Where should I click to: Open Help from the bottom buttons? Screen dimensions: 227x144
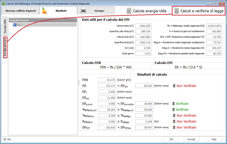(214, 139)
